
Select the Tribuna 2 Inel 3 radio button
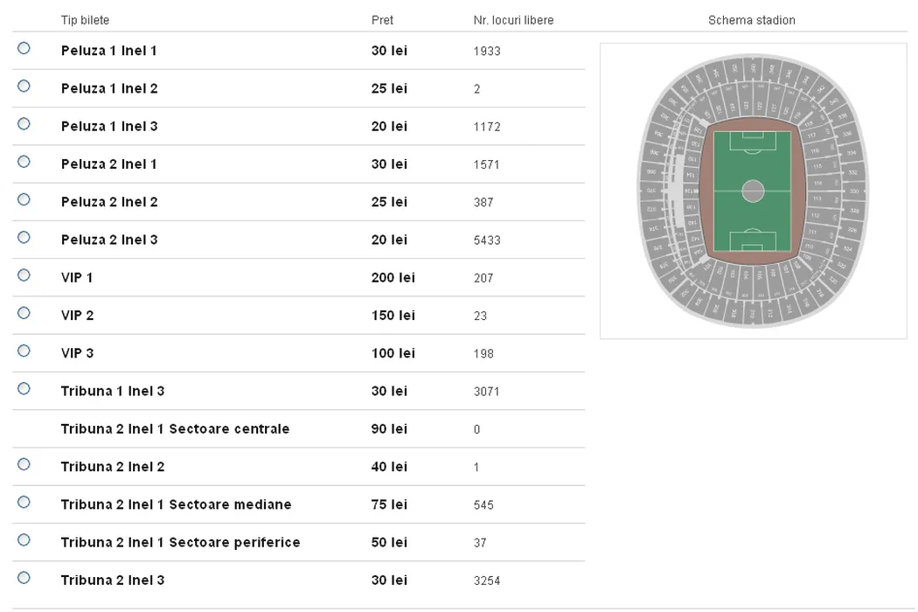24,577
